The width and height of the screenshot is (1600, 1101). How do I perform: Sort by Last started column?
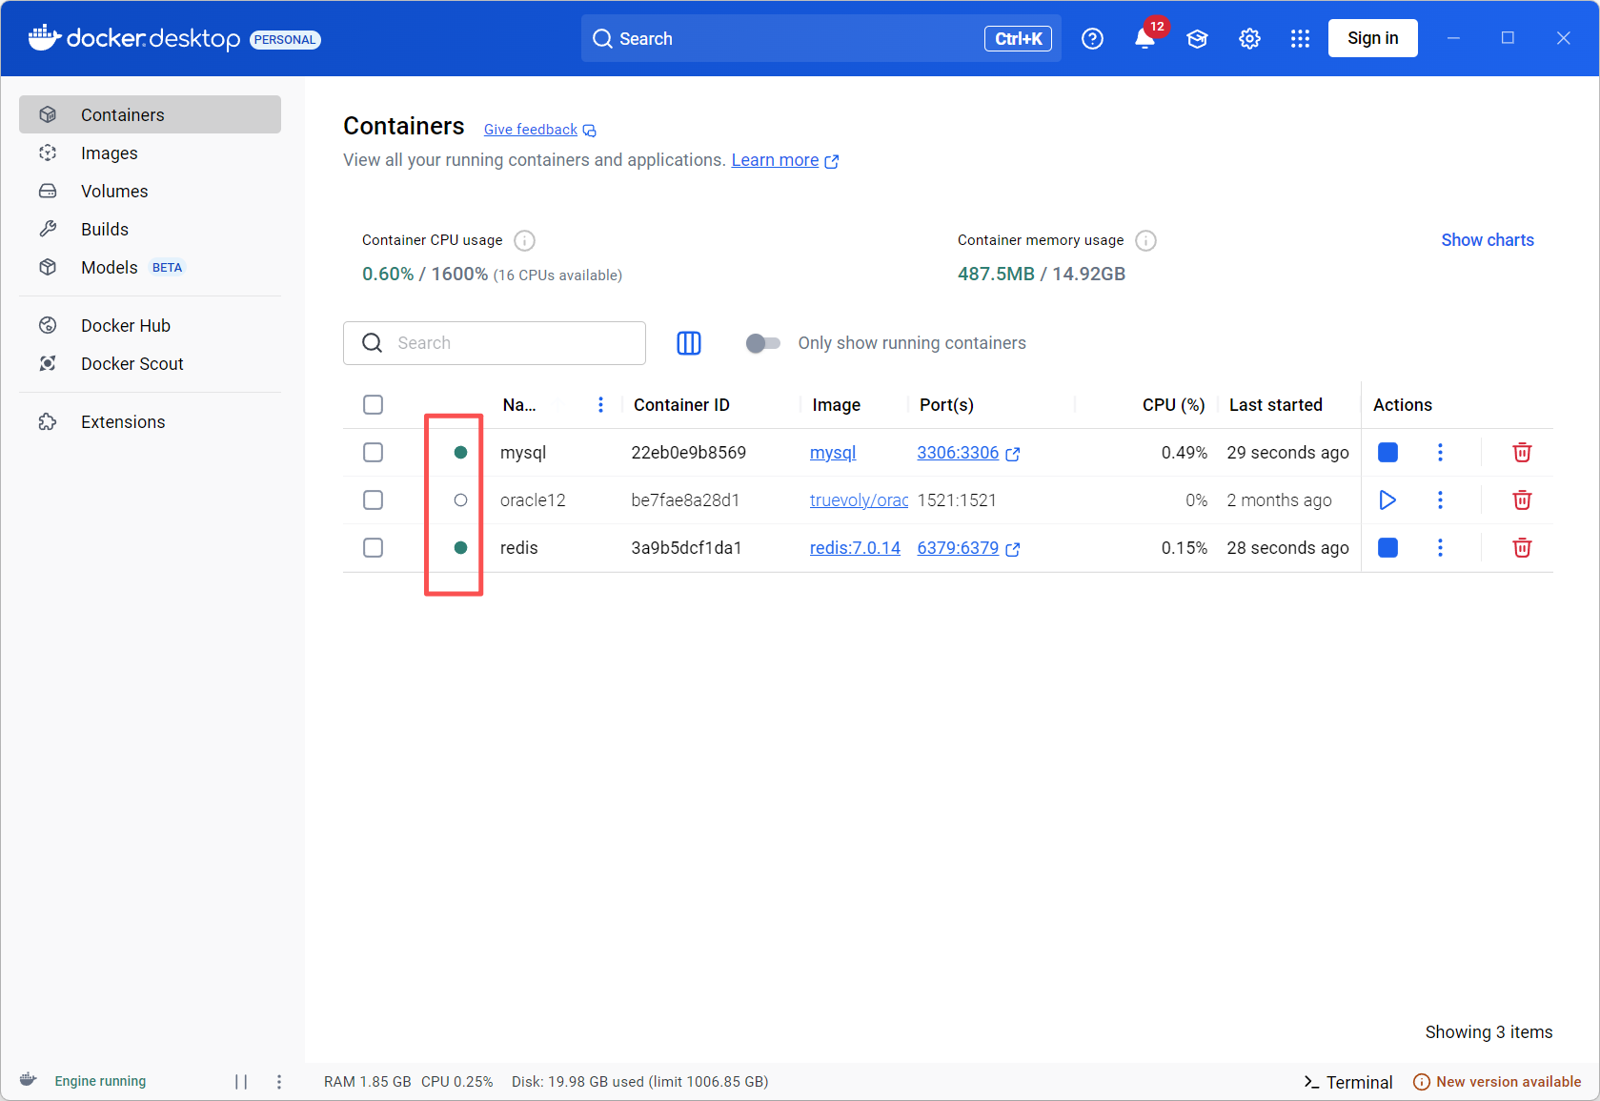pyautogui.click(x=1275, y=405)
